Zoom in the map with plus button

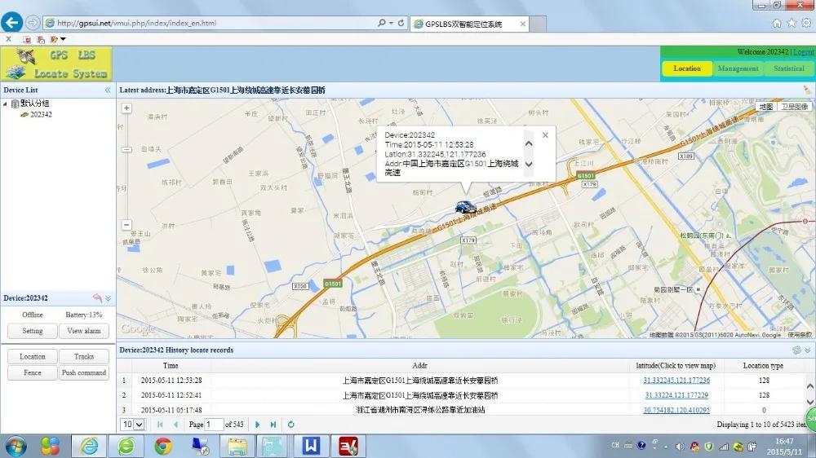click(x=126, y=108)
